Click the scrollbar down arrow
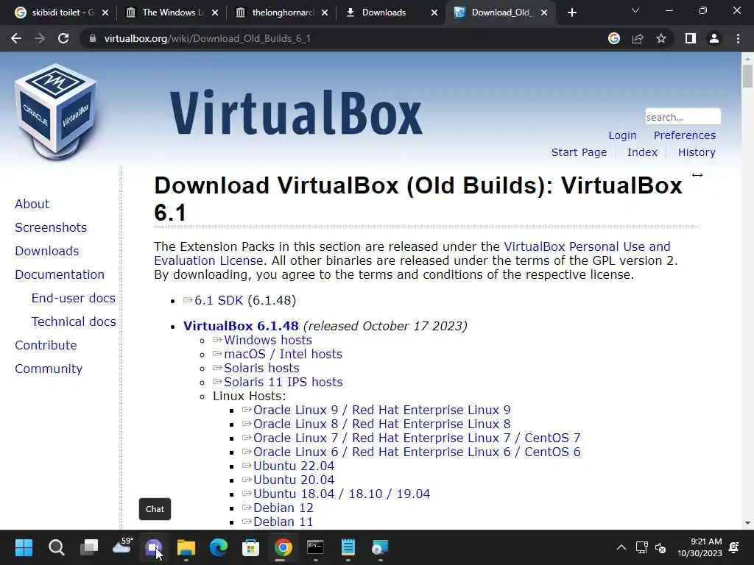This screenshot has width=754, height=565. click(x=747, y=523)
